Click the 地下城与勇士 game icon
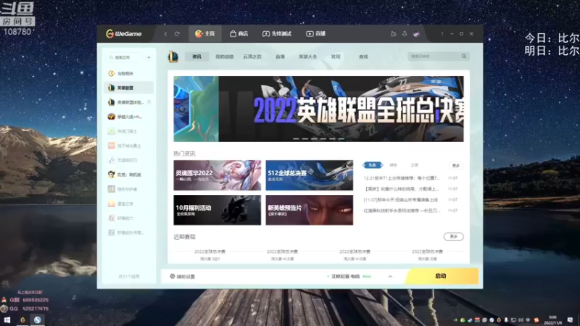 tap(112, 146)
